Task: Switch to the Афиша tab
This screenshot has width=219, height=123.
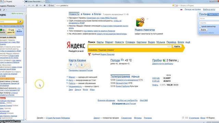Action: click(136, 77)
